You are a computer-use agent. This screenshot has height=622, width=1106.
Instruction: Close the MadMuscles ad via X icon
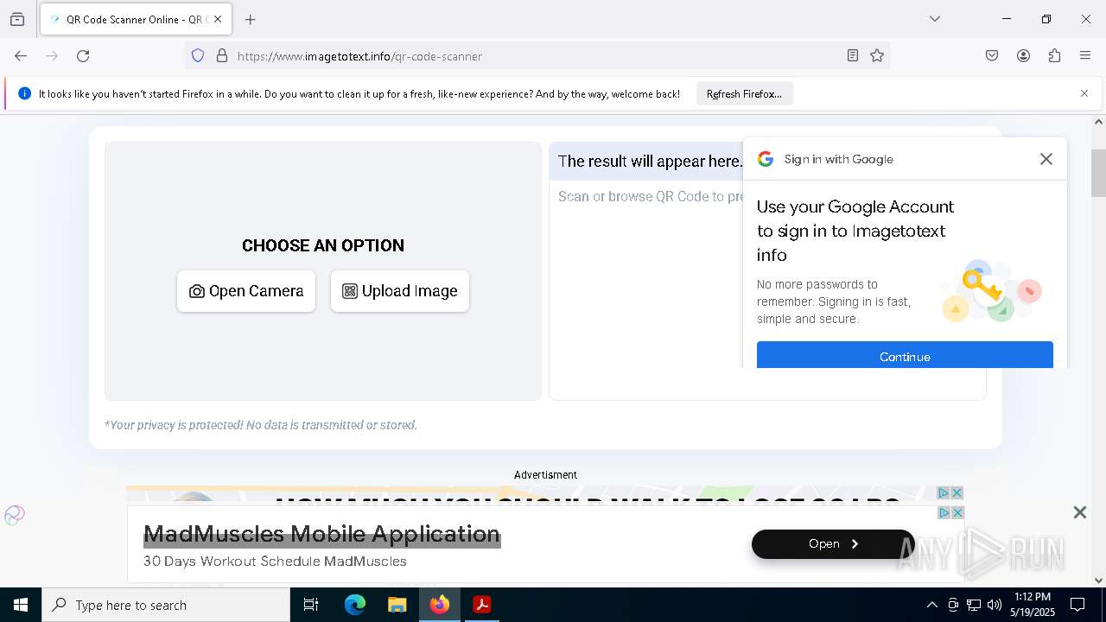957,512
